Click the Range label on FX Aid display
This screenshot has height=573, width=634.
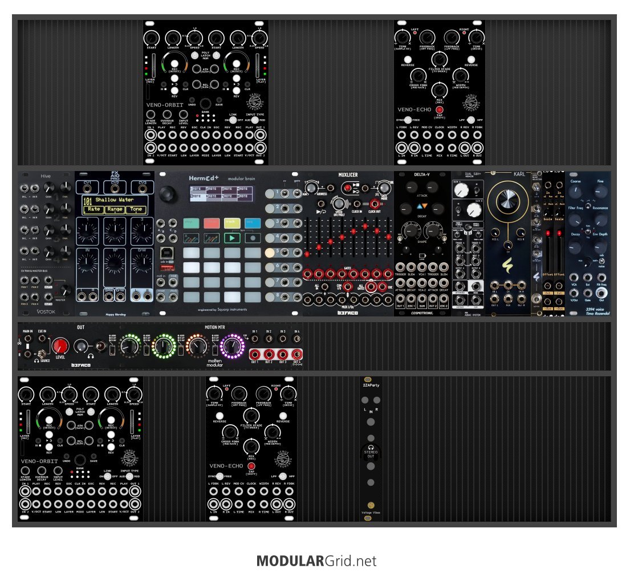[115, 209]
